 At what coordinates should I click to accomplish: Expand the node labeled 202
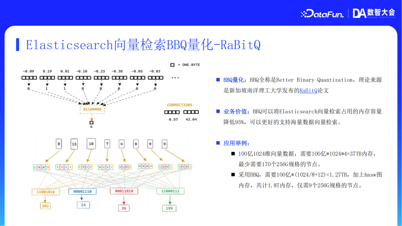coord(45,205)
